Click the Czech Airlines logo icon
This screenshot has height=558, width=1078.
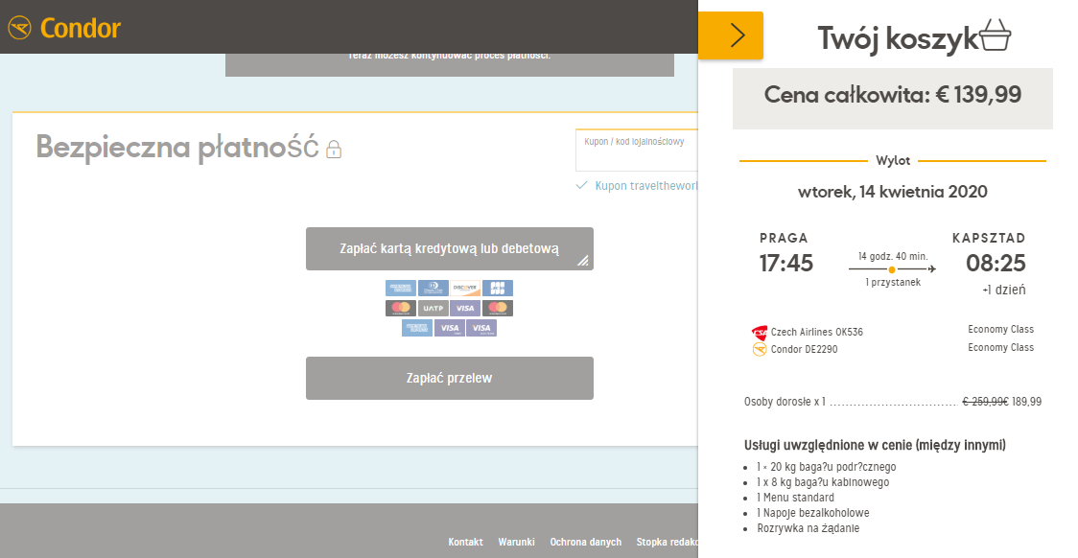pos(759,333)
